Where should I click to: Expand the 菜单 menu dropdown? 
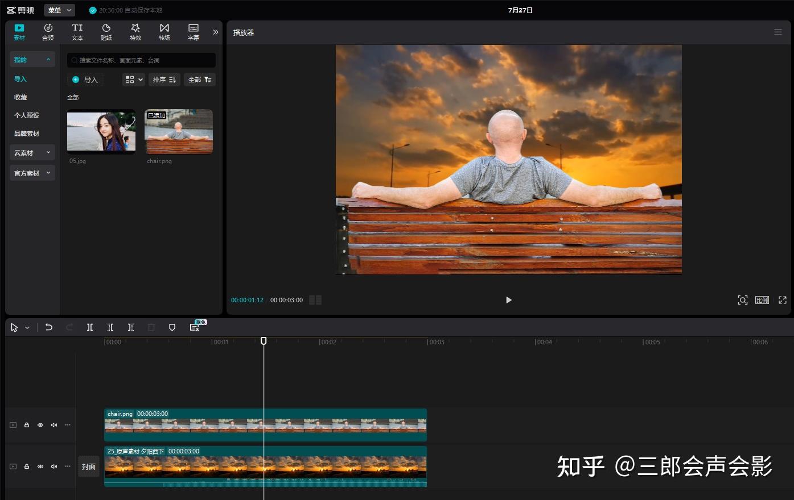[60, 10]
